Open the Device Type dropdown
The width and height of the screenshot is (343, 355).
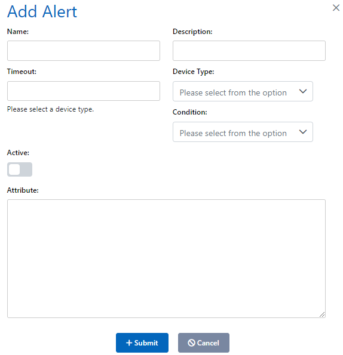tap(243, 91)
